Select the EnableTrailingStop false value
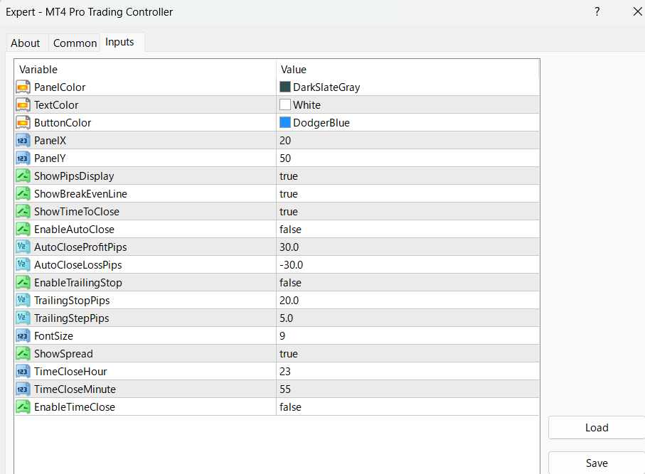 (x=290, y=283)
